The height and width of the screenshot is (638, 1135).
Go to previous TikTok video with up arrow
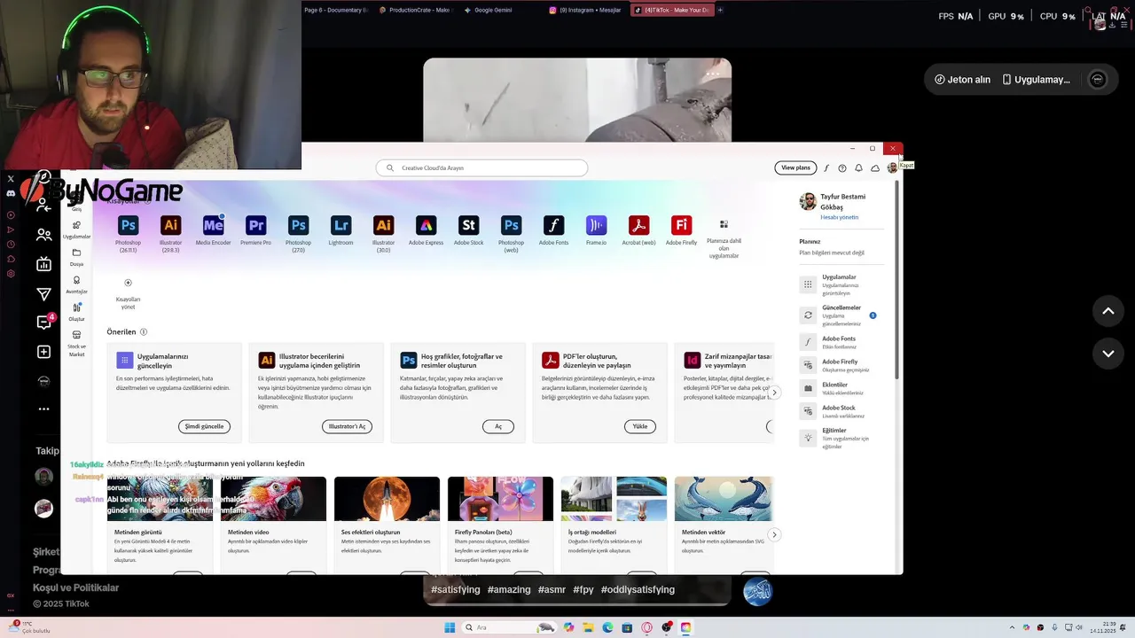click(1108, 311)
